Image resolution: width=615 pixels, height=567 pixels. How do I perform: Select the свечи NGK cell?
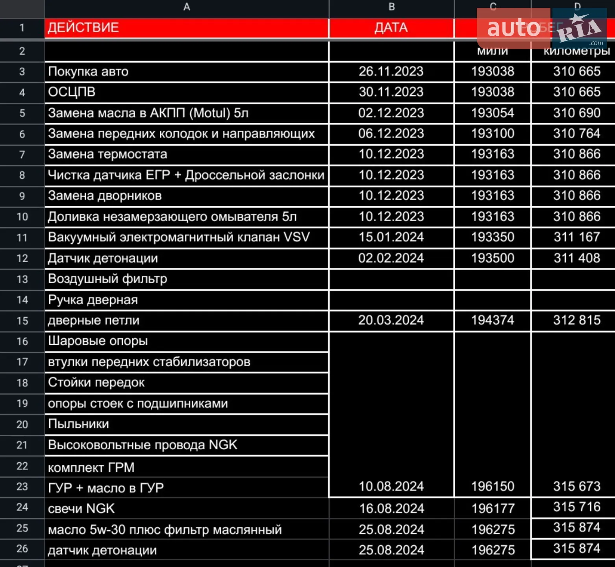click(x=187, y=508)
